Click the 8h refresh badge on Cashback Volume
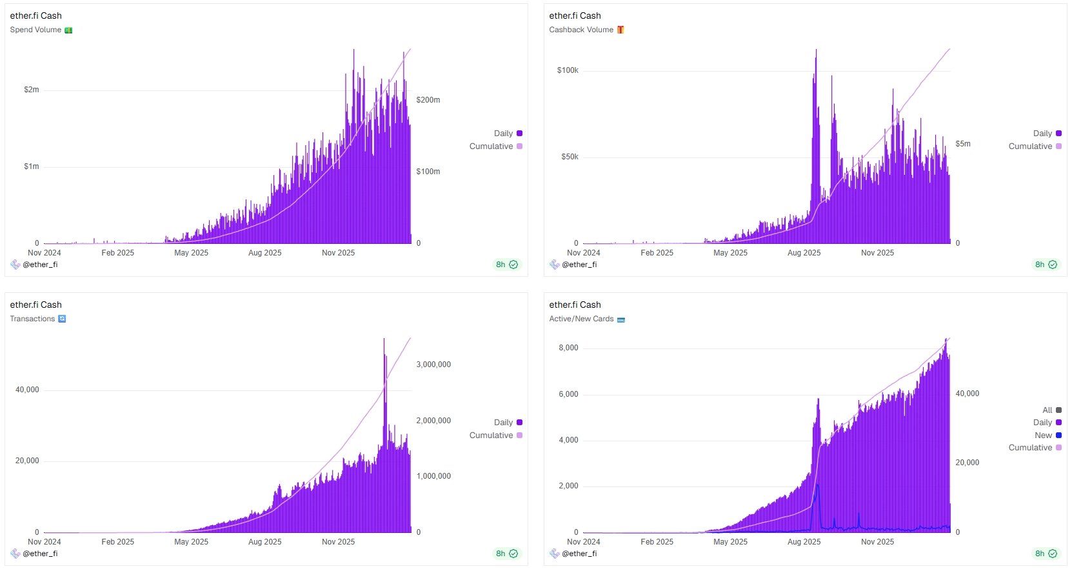 [1046, 265]
